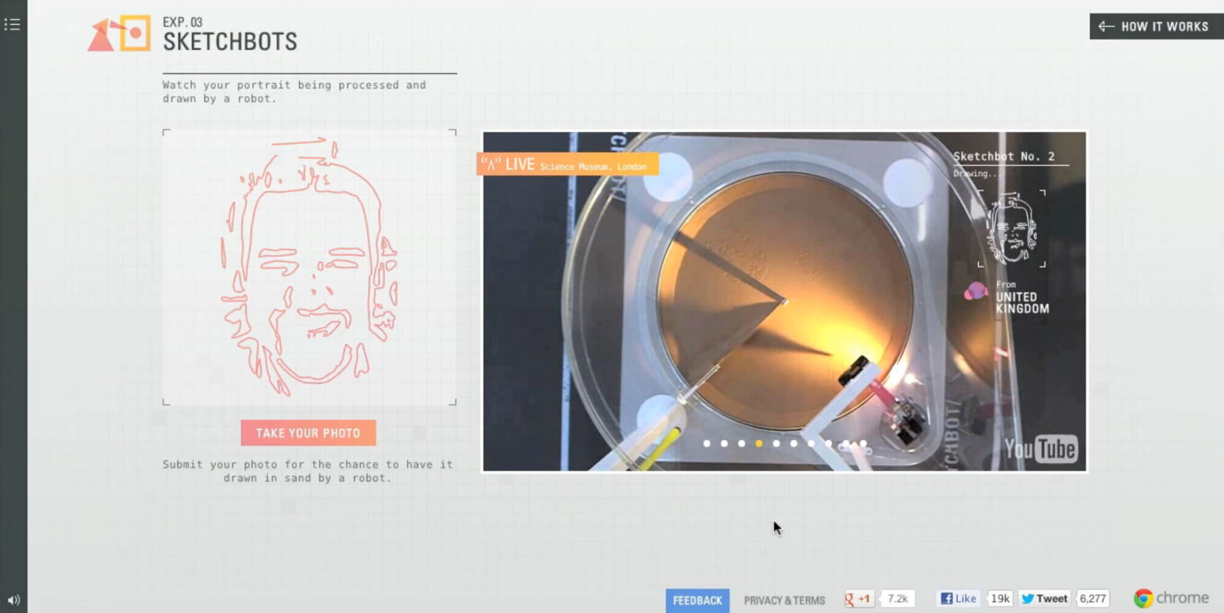The width and height of the screenshot is (1224, 613).
Task: Select the highlighted orange carousel dot
Action: point(760,444)
